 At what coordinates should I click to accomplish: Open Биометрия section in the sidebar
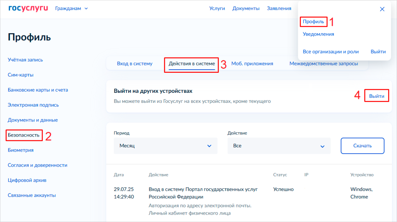tap(21, 150)
